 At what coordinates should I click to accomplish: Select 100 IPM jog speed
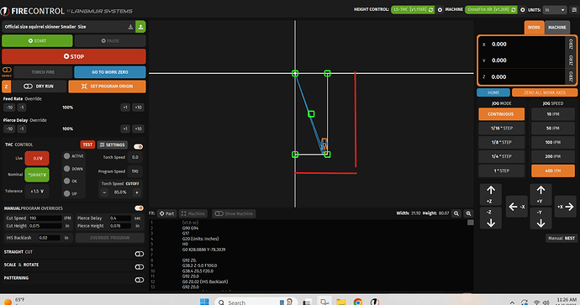click(552, 142)
